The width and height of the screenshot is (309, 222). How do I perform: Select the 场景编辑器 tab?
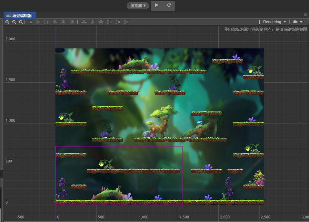[20, 15]
